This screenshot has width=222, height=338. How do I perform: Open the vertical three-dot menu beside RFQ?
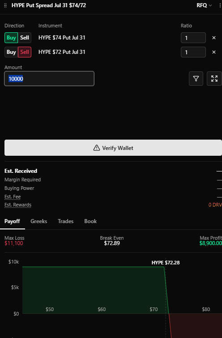pyautogui.click(x=220, y=5)
